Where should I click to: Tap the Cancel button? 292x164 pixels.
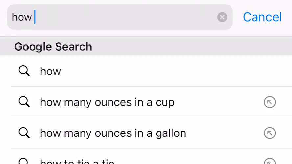click(262, 17)
